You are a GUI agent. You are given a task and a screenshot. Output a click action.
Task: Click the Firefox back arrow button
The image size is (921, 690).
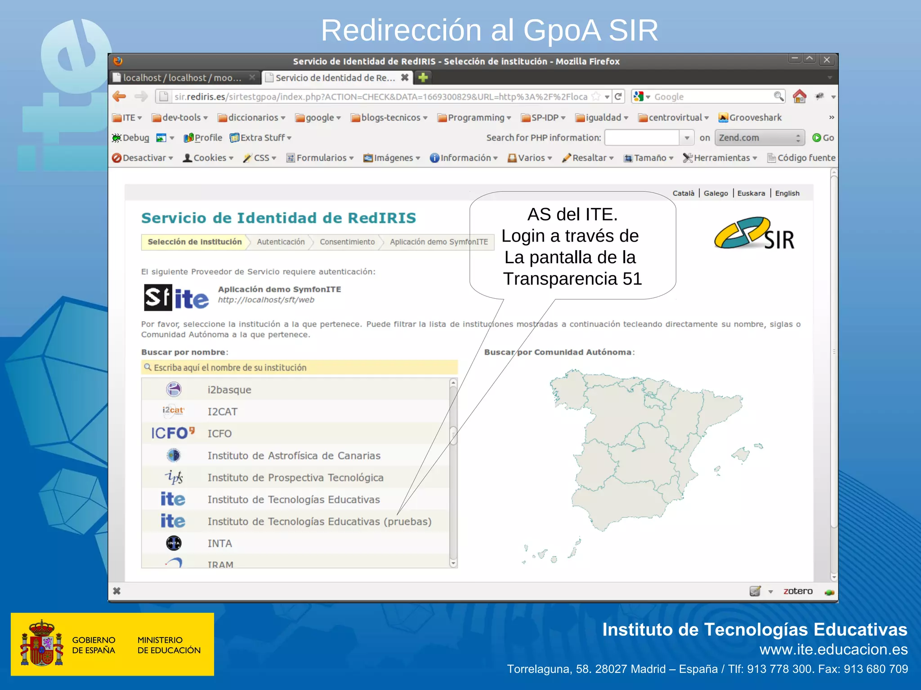(119, 97)
